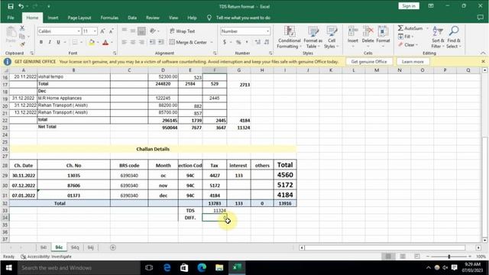Select cell with Total value 4560
Viewport: 489px width, 275px height.
285,175
